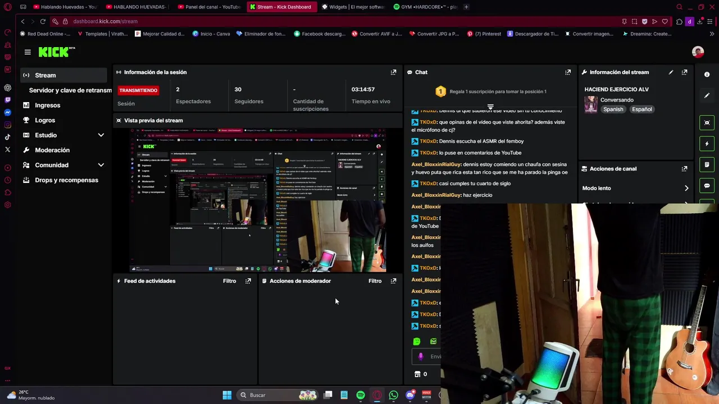Open a new browser tab
Image resolution: width=719 pixels, height=404 pixels.
click(x=466, y=7)
